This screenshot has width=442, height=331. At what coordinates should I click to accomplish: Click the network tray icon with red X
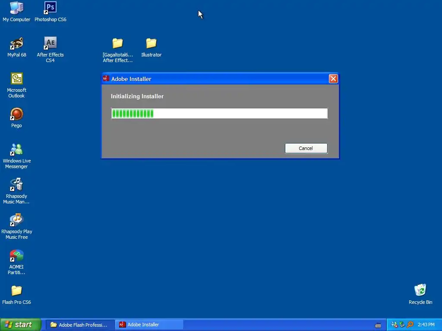click(x=395, y=325)
